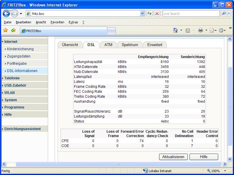The height and width of the screenshot is (175, 234).
Task: Click the Hilfe button below the table
Action: pyautogui.click(x=204, y=157)
